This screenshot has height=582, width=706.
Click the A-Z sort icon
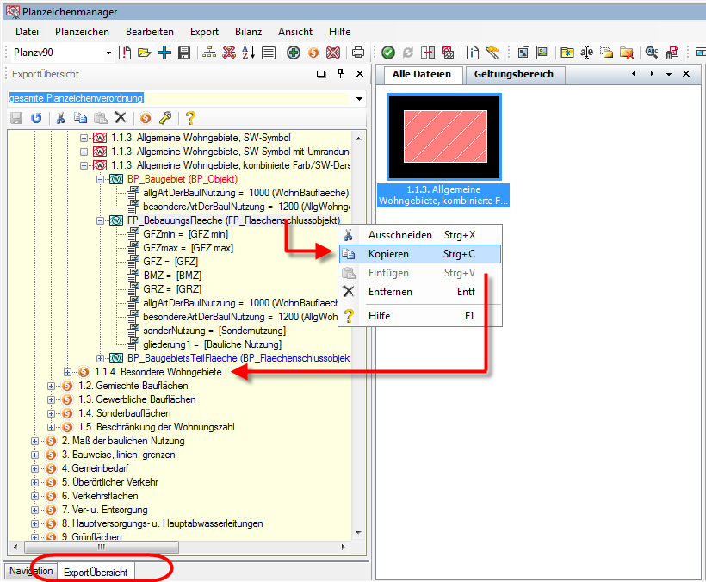point(249,53)
